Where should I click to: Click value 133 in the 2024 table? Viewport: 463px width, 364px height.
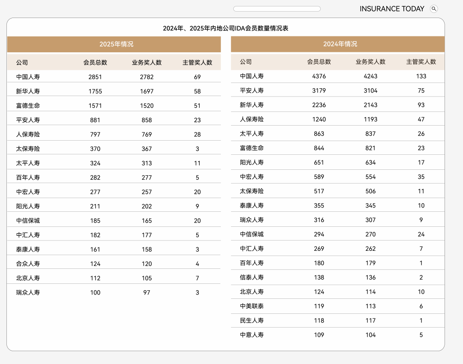421,76
